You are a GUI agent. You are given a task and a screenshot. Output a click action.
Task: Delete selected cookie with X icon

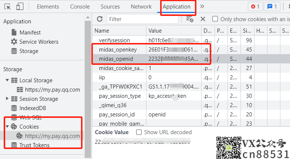[203, 19]
